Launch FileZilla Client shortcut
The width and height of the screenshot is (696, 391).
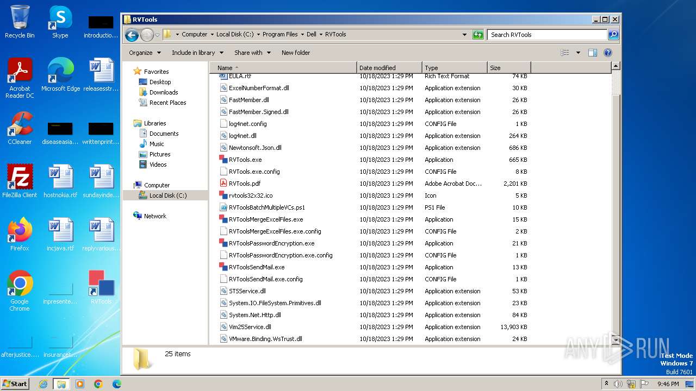pos(20,181)
